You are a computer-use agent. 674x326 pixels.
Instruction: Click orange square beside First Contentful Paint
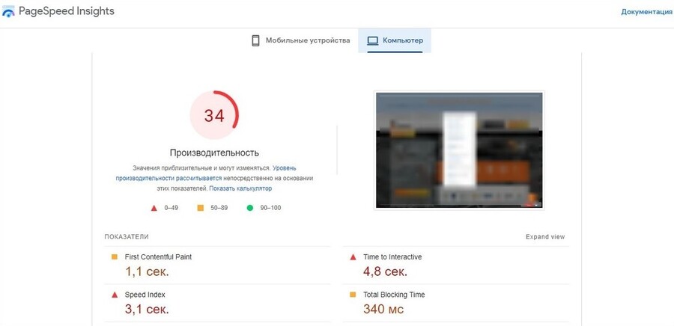pyautogui.click(x=115, y=257)
